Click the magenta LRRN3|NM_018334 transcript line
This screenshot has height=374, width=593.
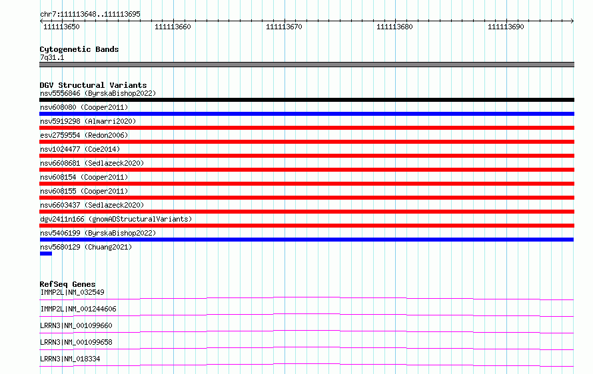tap(306, 365)
